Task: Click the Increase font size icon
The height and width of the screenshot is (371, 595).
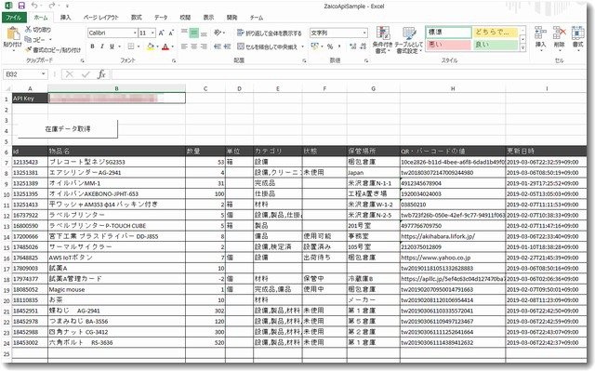Action: tap(162, 33)
